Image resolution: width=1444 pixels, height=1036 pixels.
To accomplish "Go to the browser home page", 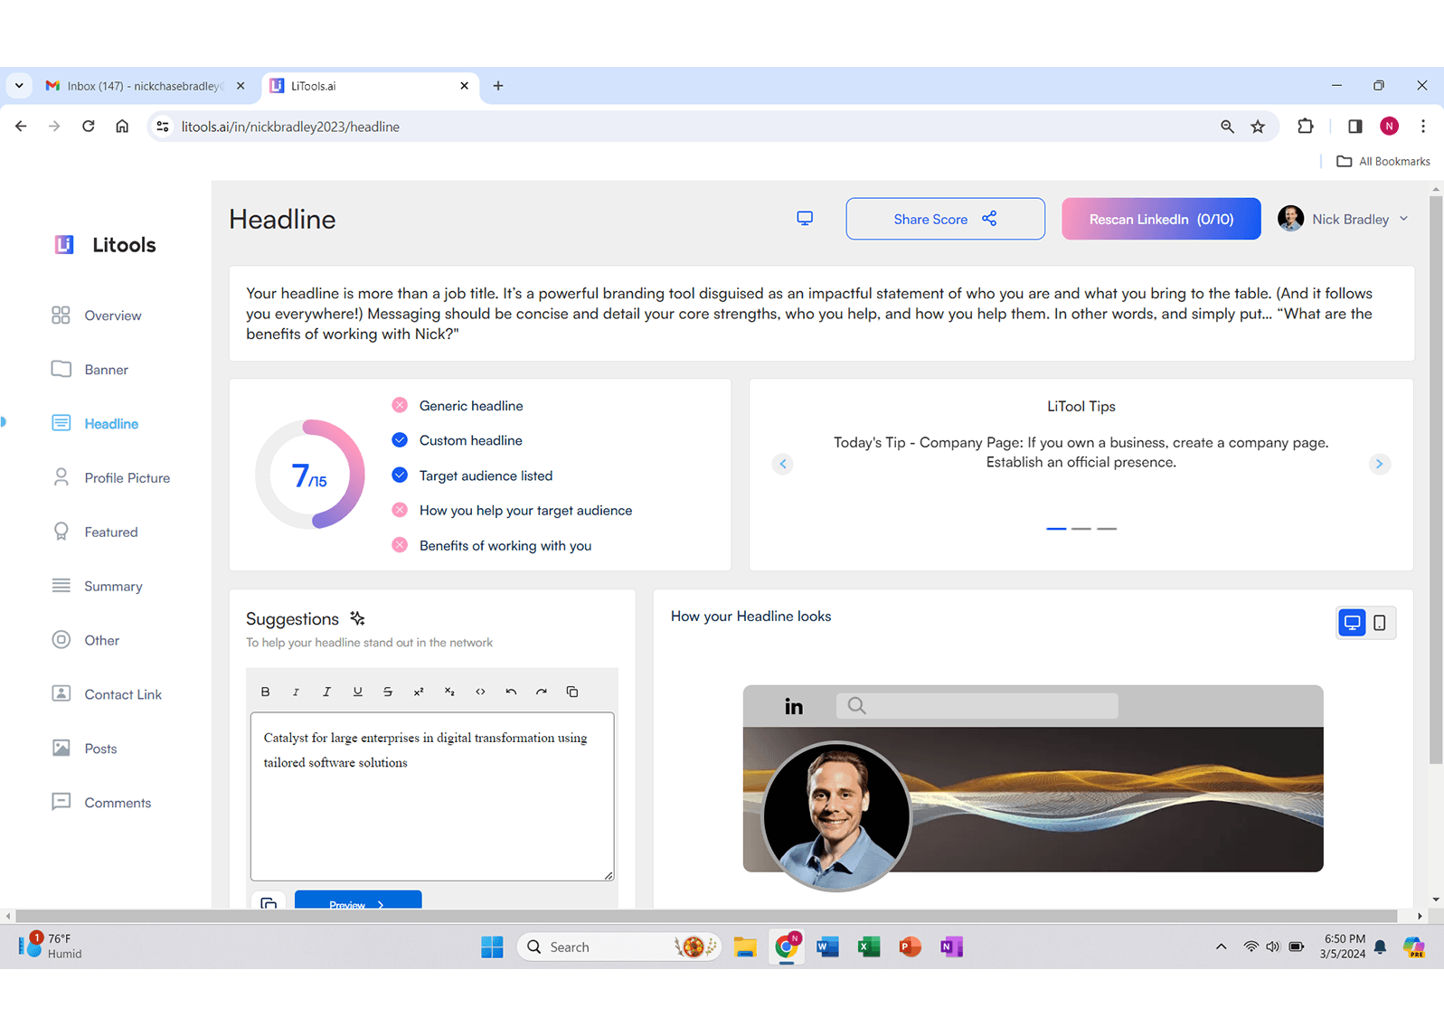I will [122, 127].
